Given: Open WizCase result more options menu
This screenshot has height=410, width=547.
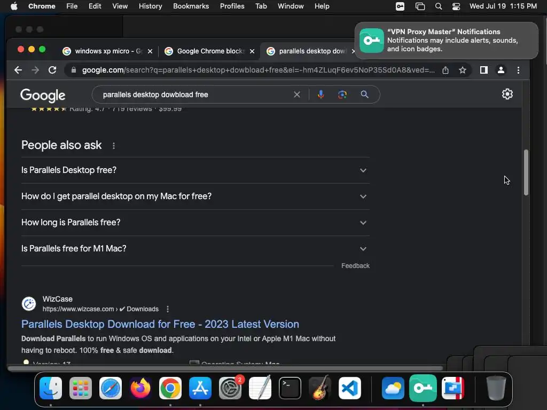Looking at the screenshot, I should [x=168, y=309].
